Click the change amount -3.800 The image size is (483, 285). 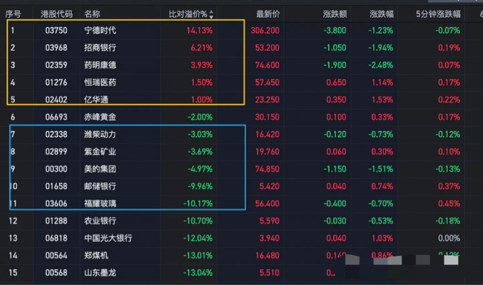335,31
